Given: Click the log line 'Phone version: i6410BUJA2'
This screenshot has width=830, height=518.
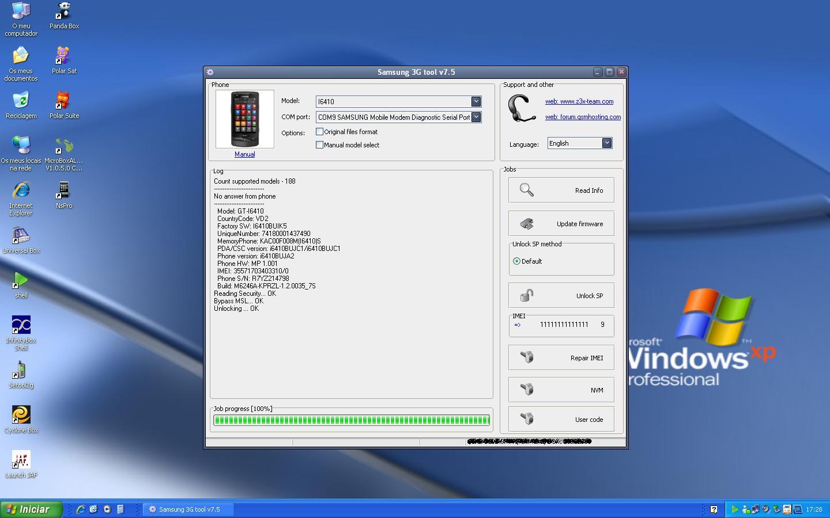Looking at the screenshot, I should pos(256,256).
